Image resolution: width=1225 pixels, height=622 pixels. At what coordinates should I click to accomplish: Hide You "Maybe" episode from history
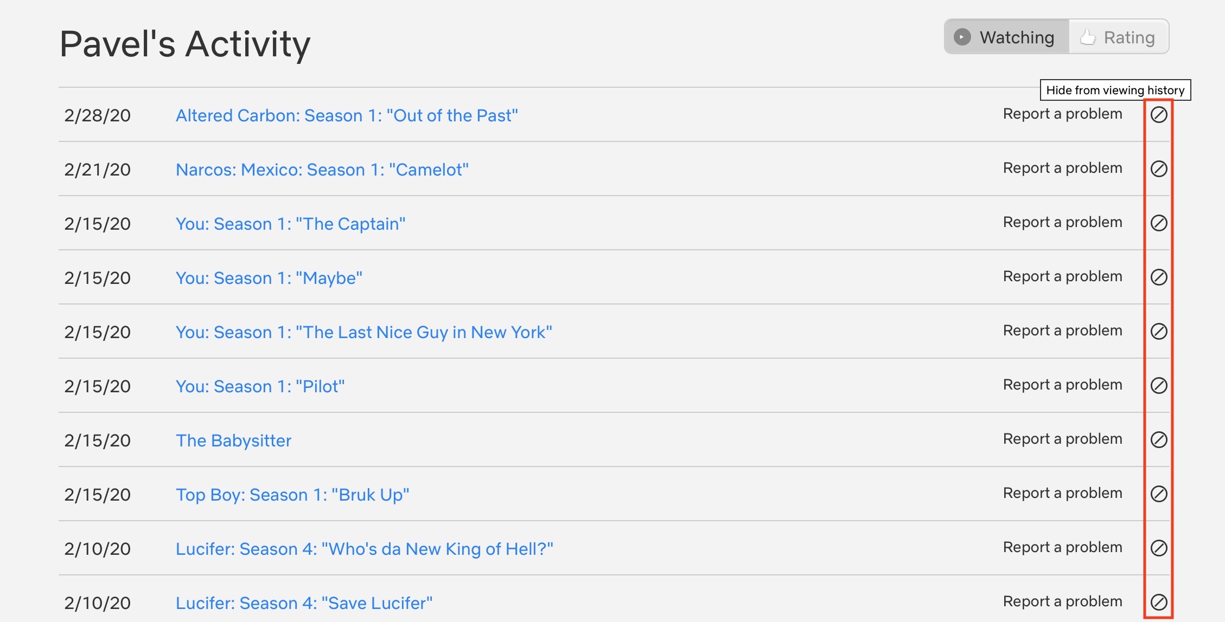pyautogui.click(x=1159, y=277)
